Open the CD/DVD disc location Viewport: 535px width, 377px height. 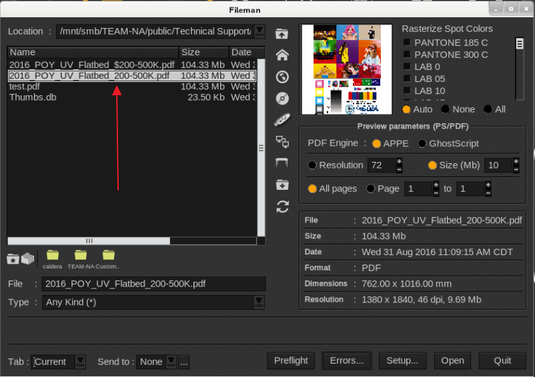pyautogui.click(x=282, y=99)
